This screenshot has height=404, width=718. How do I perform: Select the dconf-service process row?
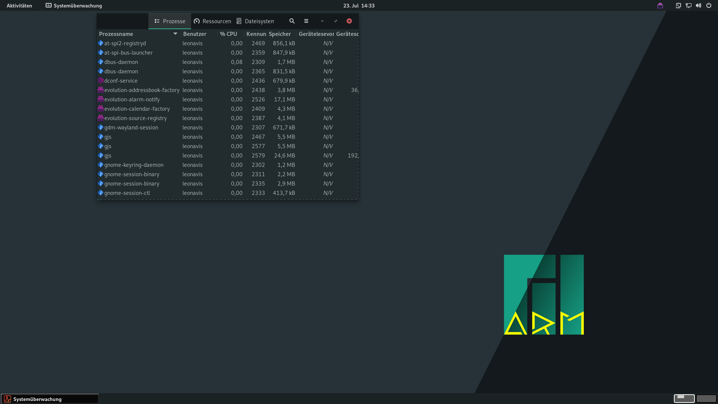click(228, 80)
